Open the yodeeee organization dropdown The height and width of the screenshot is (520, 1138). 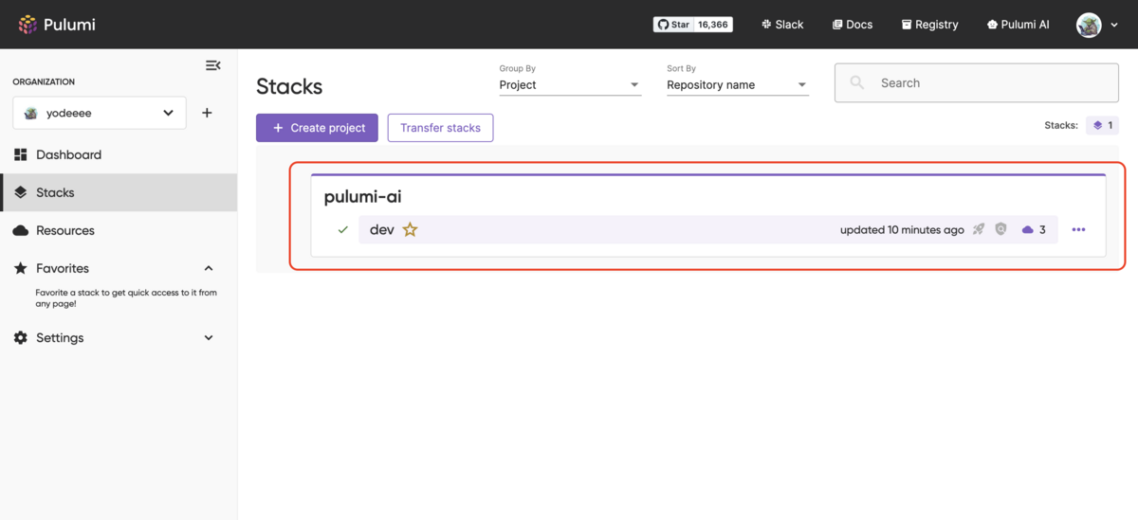click(100, 113)
